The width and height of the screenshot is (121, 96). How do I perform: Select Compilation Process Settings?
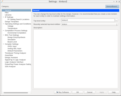pyautogui.click(x=16, y=31)
